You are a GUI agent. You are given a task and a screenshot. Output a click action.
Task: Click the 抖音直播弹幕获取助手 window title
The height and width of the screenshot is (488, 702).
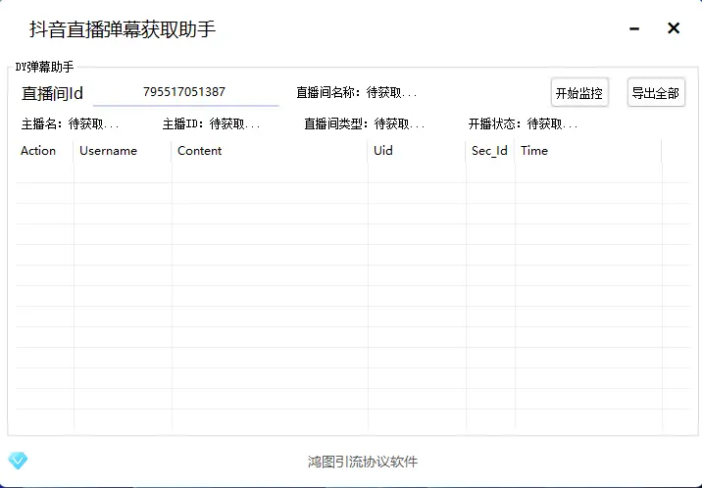pos(123,29)
